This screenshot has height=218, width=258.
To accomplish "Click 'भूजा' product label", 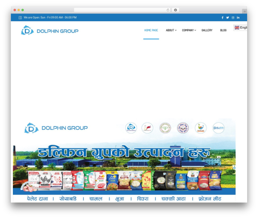I will tap(120, 199).
